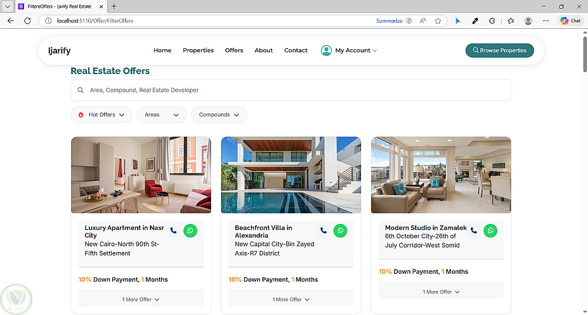The height and width of the screenshot is (315, 588).
Task: Click the Real Estate Offers heading
Action: click(x=110, y=71)
